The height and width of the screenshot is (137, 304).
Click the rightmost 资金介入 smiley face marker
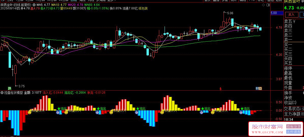pyautogui.click(x=213, y=112)
